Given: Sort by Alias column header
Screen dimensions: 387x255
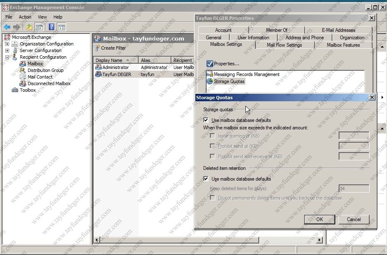Looking at the screenshot, I should coord(155,60).
